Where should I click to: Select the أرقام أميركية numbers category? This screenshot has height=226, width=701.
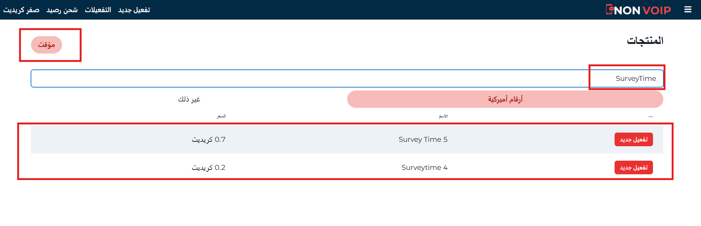(505, 99)
